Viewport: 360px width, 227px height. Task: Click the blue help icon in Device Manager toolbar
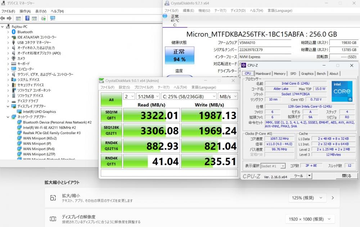pyautogui.click(x=27, y=18)
